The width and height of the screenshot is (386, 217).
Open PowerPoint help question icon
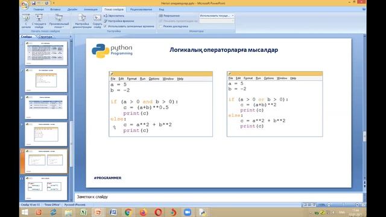pyautogui.click(x=364, y=9)
